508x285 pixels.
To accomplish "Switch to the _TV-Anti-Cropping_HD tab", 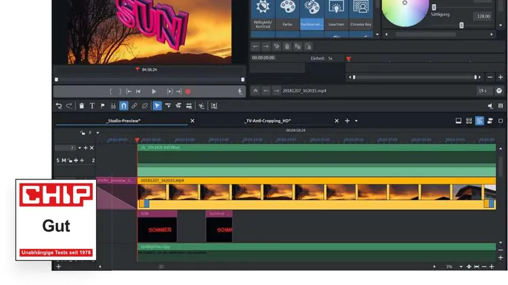I will pyautogui.click(x=267, y=121).
